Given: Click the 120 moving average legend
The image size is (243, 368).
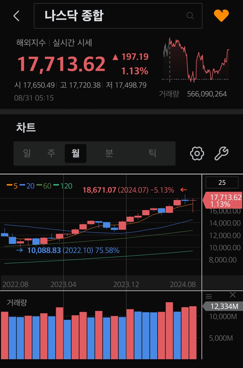Looking at the screenshot, I should pos(63,186).
